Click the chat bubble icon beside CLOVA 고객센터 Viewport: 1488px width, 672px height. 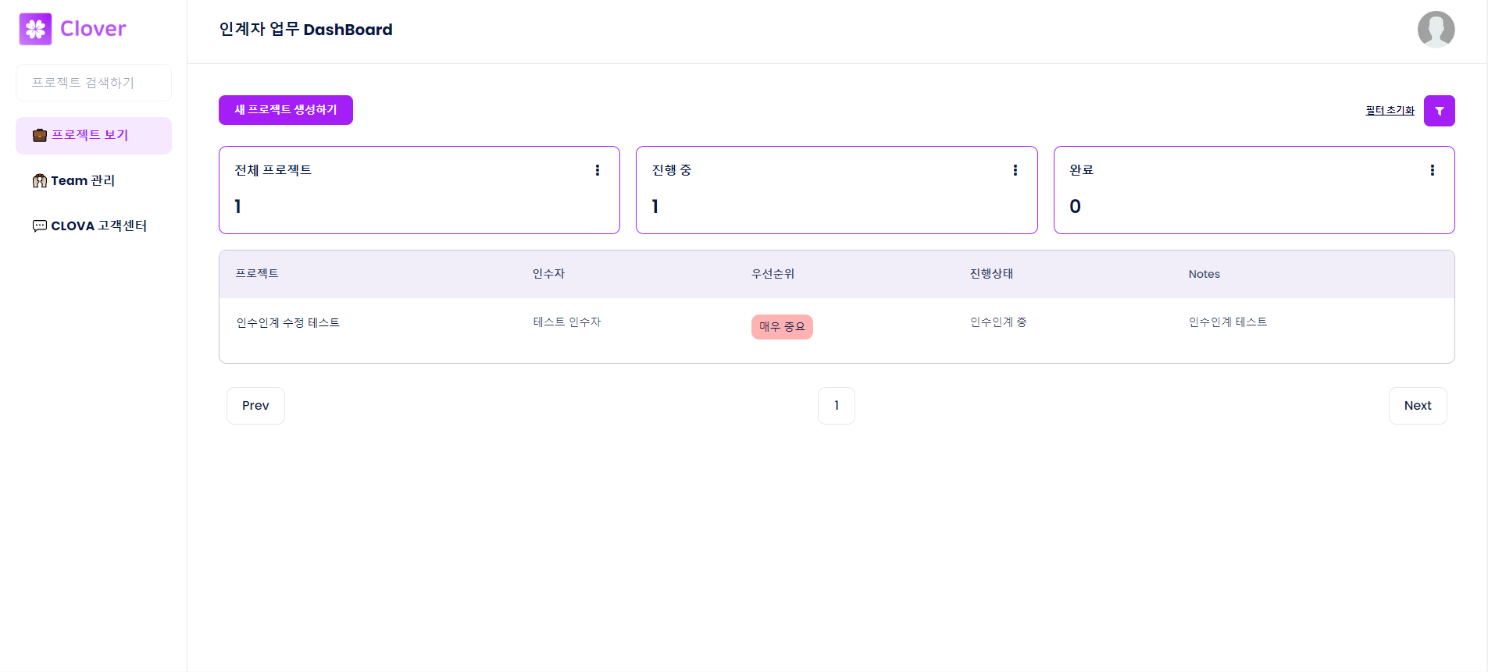40,226
